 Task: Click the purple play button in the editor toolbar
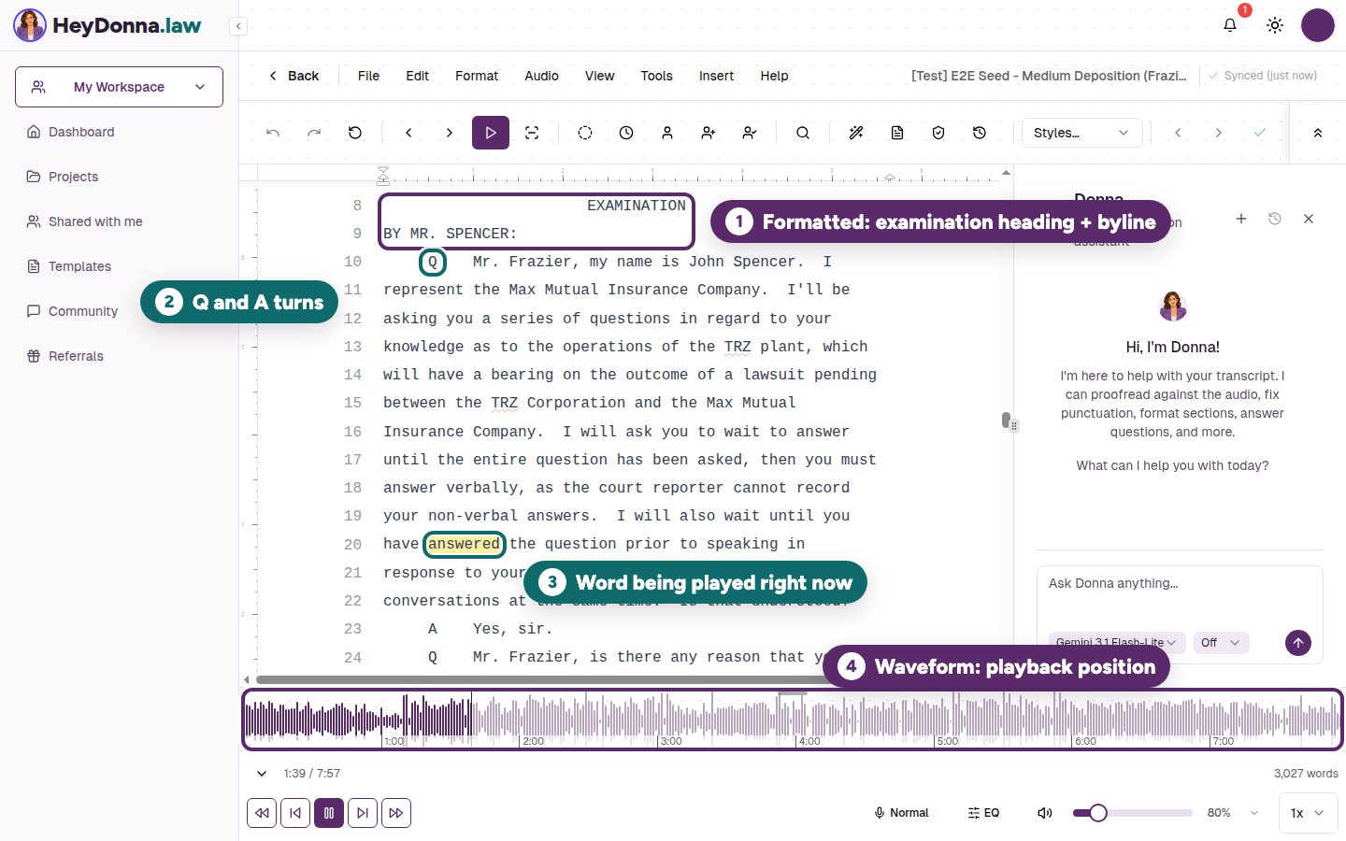491,133
